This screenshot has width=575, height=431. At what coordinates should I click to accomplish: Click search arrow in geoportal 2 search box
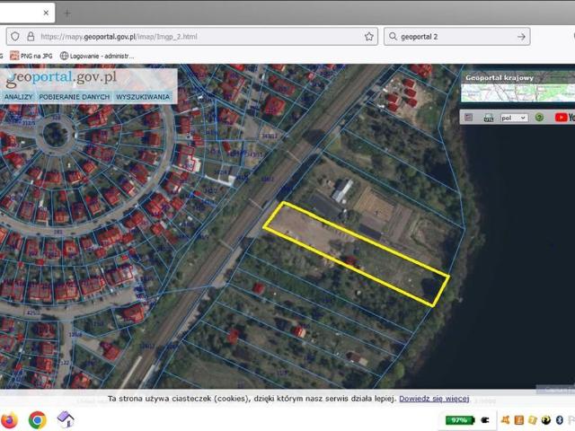[521, 37]
